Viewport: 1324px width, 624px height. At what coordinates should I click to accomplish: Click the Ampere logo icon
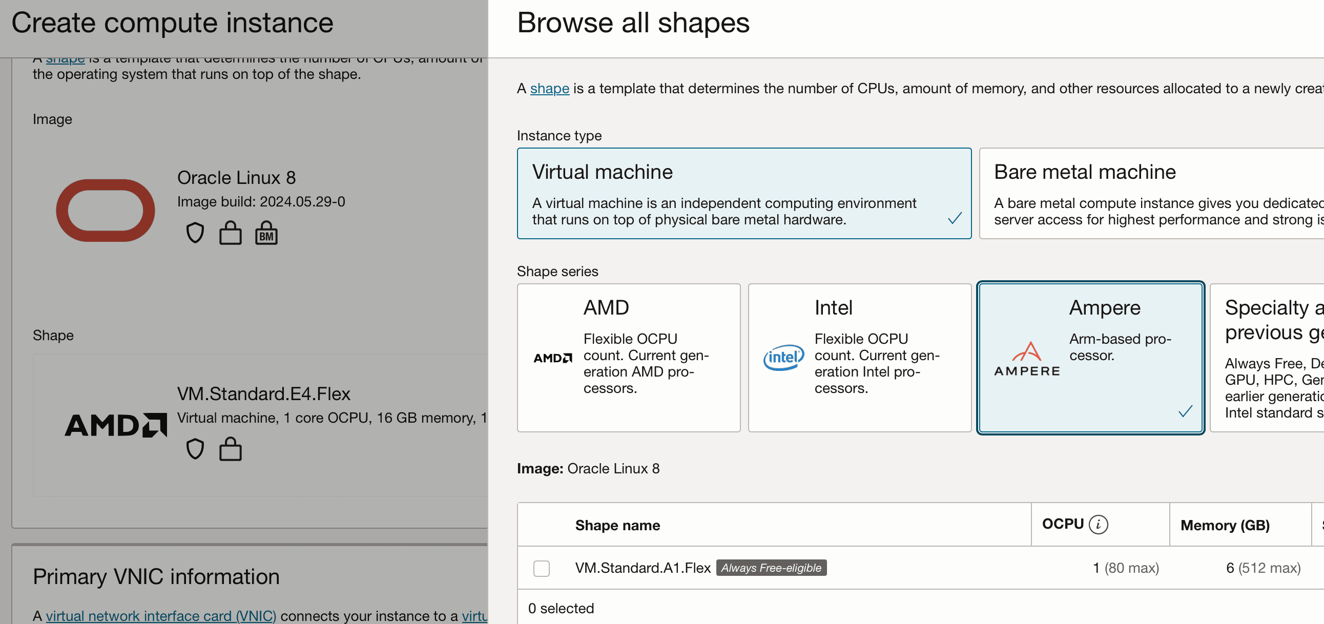pyautogui.click(x=1027, y=358)
